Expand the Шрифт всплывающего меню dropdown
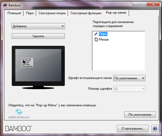The image size is (162, 136). coord(129,78)
